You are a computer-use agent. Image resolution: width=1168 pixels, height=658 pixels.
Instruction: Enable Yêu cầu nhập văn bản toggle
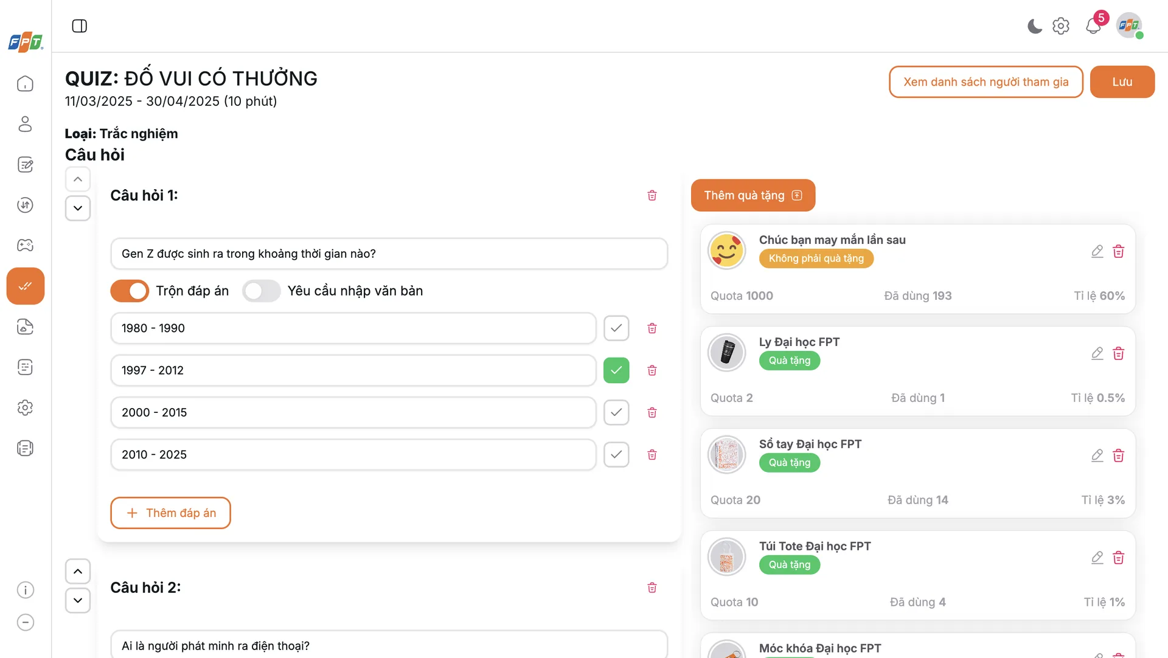261,291
